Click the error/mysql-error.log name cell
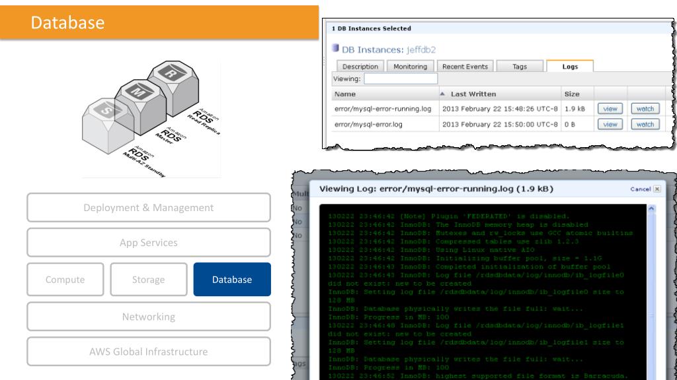The image size is (677, 380). (368, 125)
